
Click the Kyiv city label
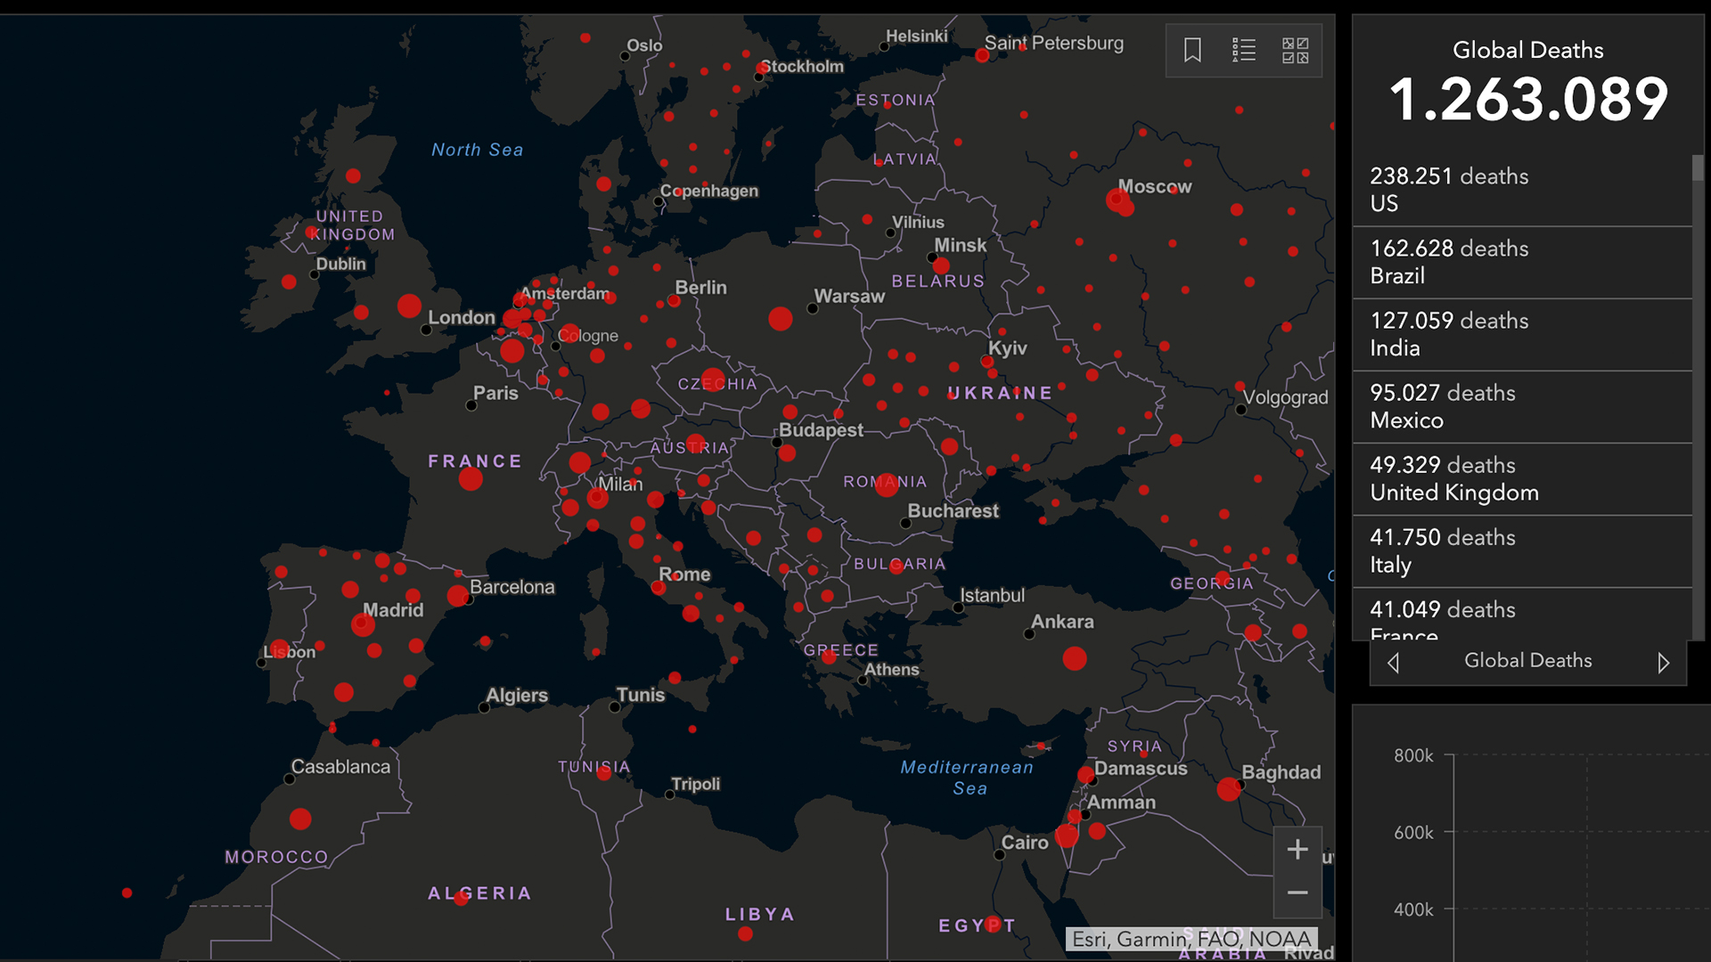click(1007, 348)
